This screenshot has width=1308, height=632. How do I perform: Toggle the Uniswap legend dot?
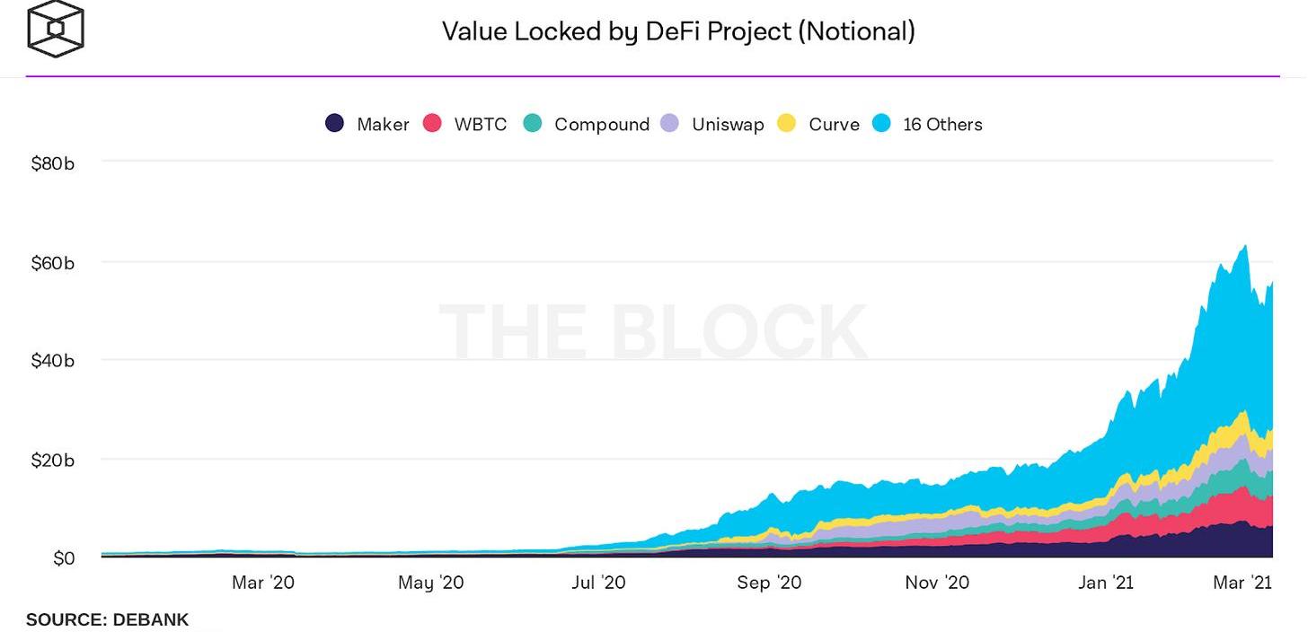[670, 124]
